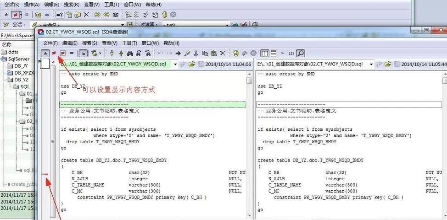Open the right file path dropdown

click(x=371, y=64)
